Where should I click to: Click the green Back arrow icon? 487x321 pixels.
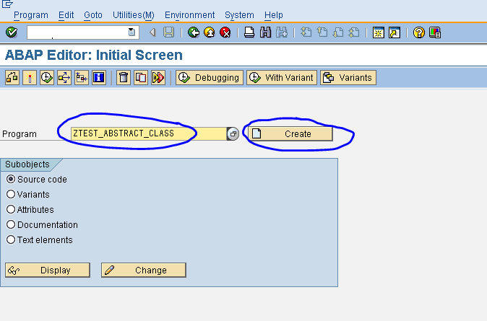click(194, 32)
